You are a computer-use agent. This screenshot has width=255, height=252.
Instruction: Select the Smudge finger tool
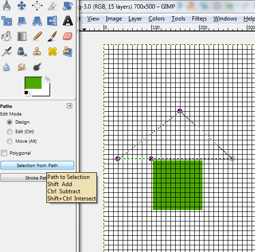[x=21, y=67]
